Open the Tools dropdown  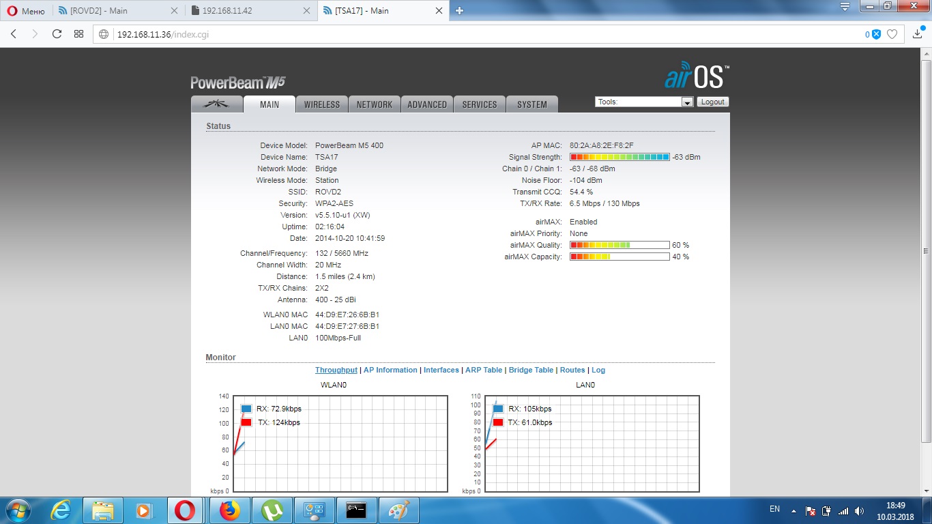click(x=644, y=102)
